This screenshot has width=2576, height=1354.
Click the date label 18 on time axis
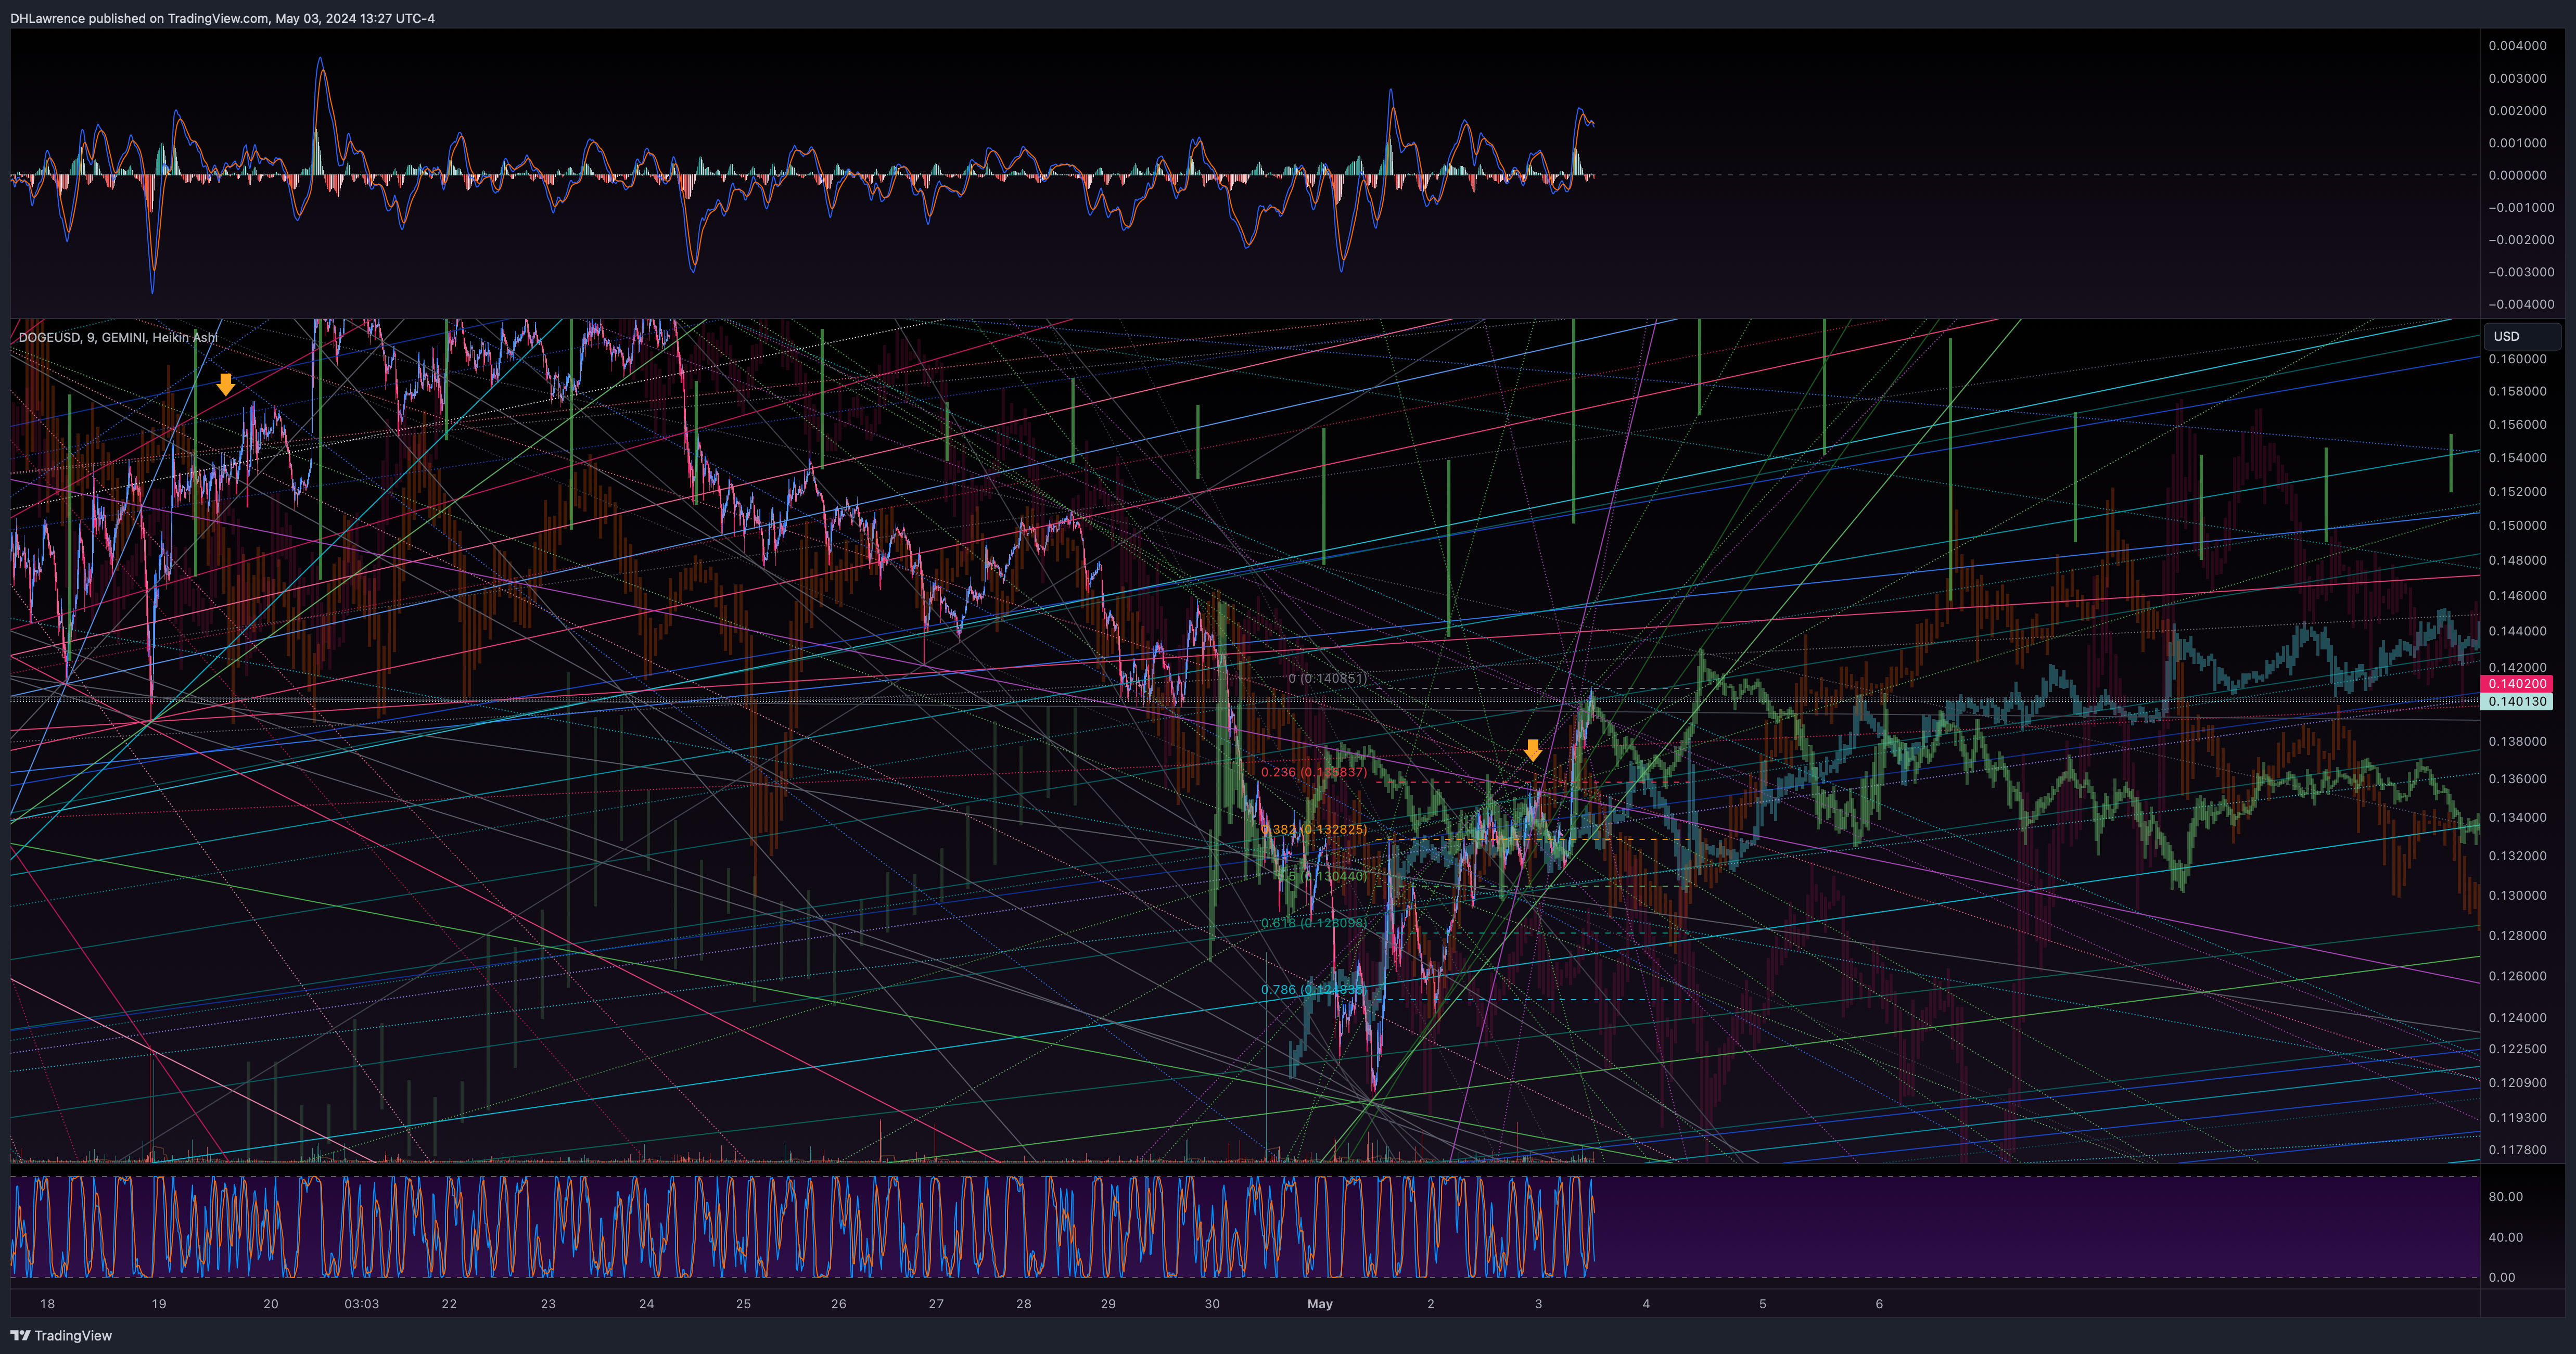pyautogui.click(x=47, y=1304)
